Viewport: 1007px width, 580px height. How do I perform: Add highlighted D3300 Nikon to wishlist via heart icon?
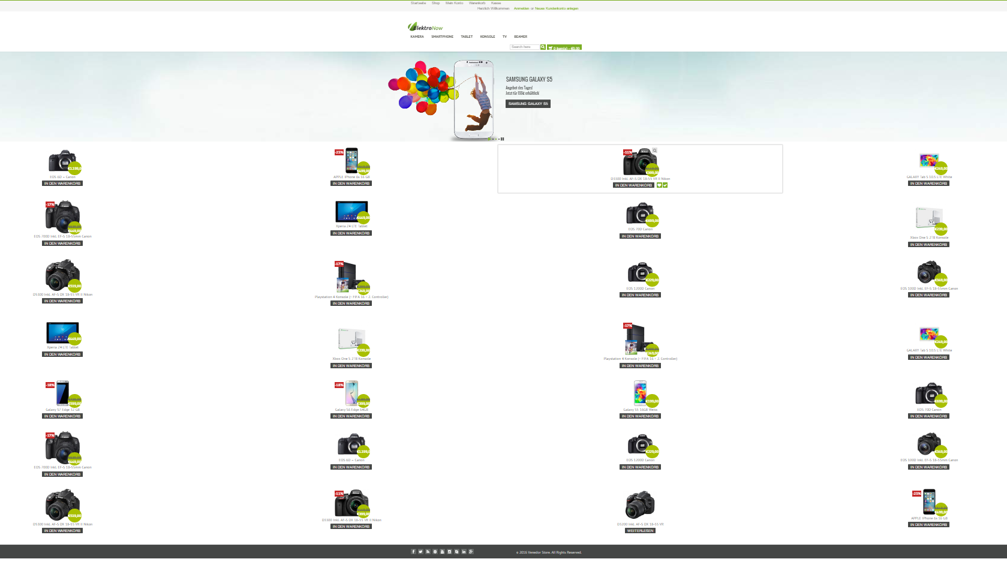tap(659, 185)
